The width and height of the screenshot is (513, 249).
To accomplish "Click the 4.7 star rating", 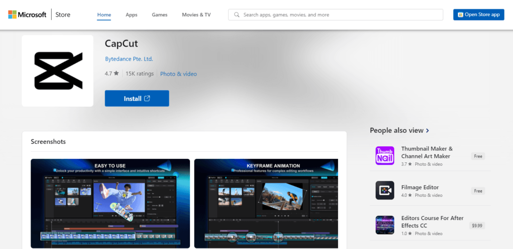I will click(111, 74).
